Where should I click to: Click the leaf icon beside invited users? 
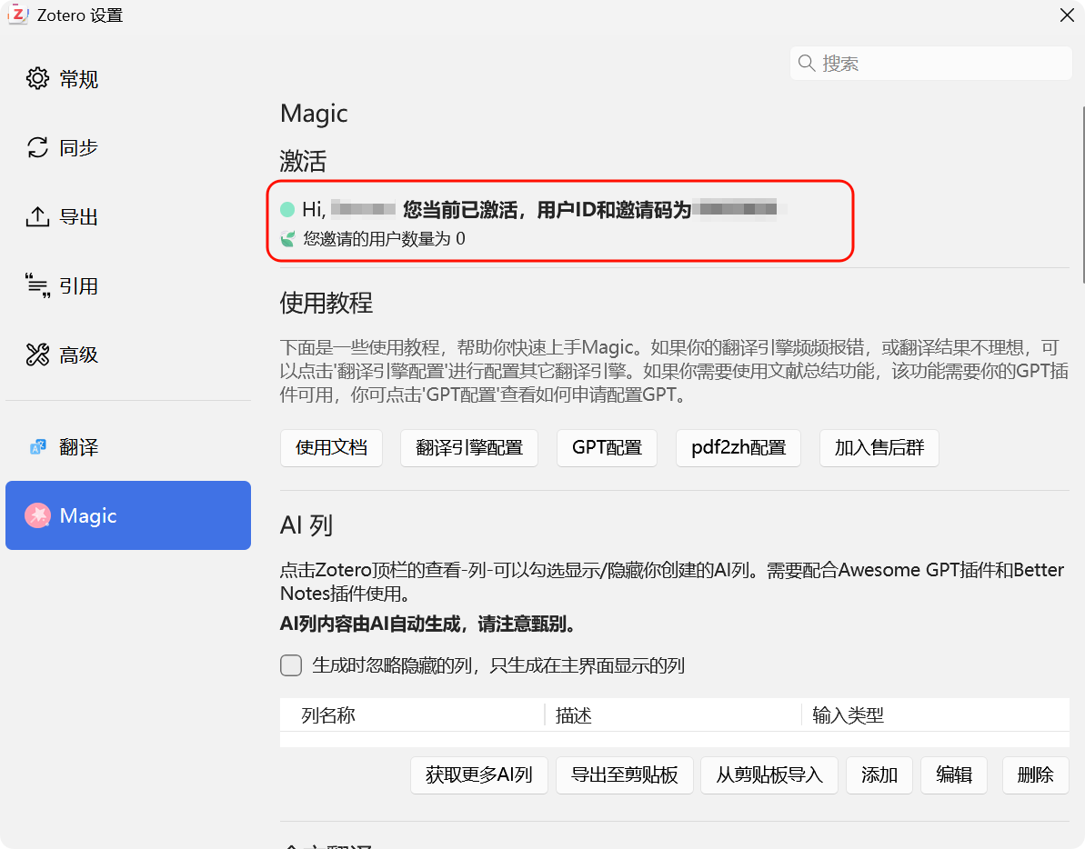288,239
